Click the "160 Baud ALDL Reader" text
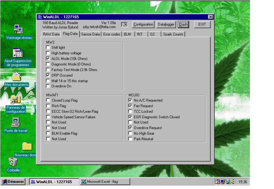Image resolution: width=274 pixels, height=189 pixels. (x=60, y=23)
